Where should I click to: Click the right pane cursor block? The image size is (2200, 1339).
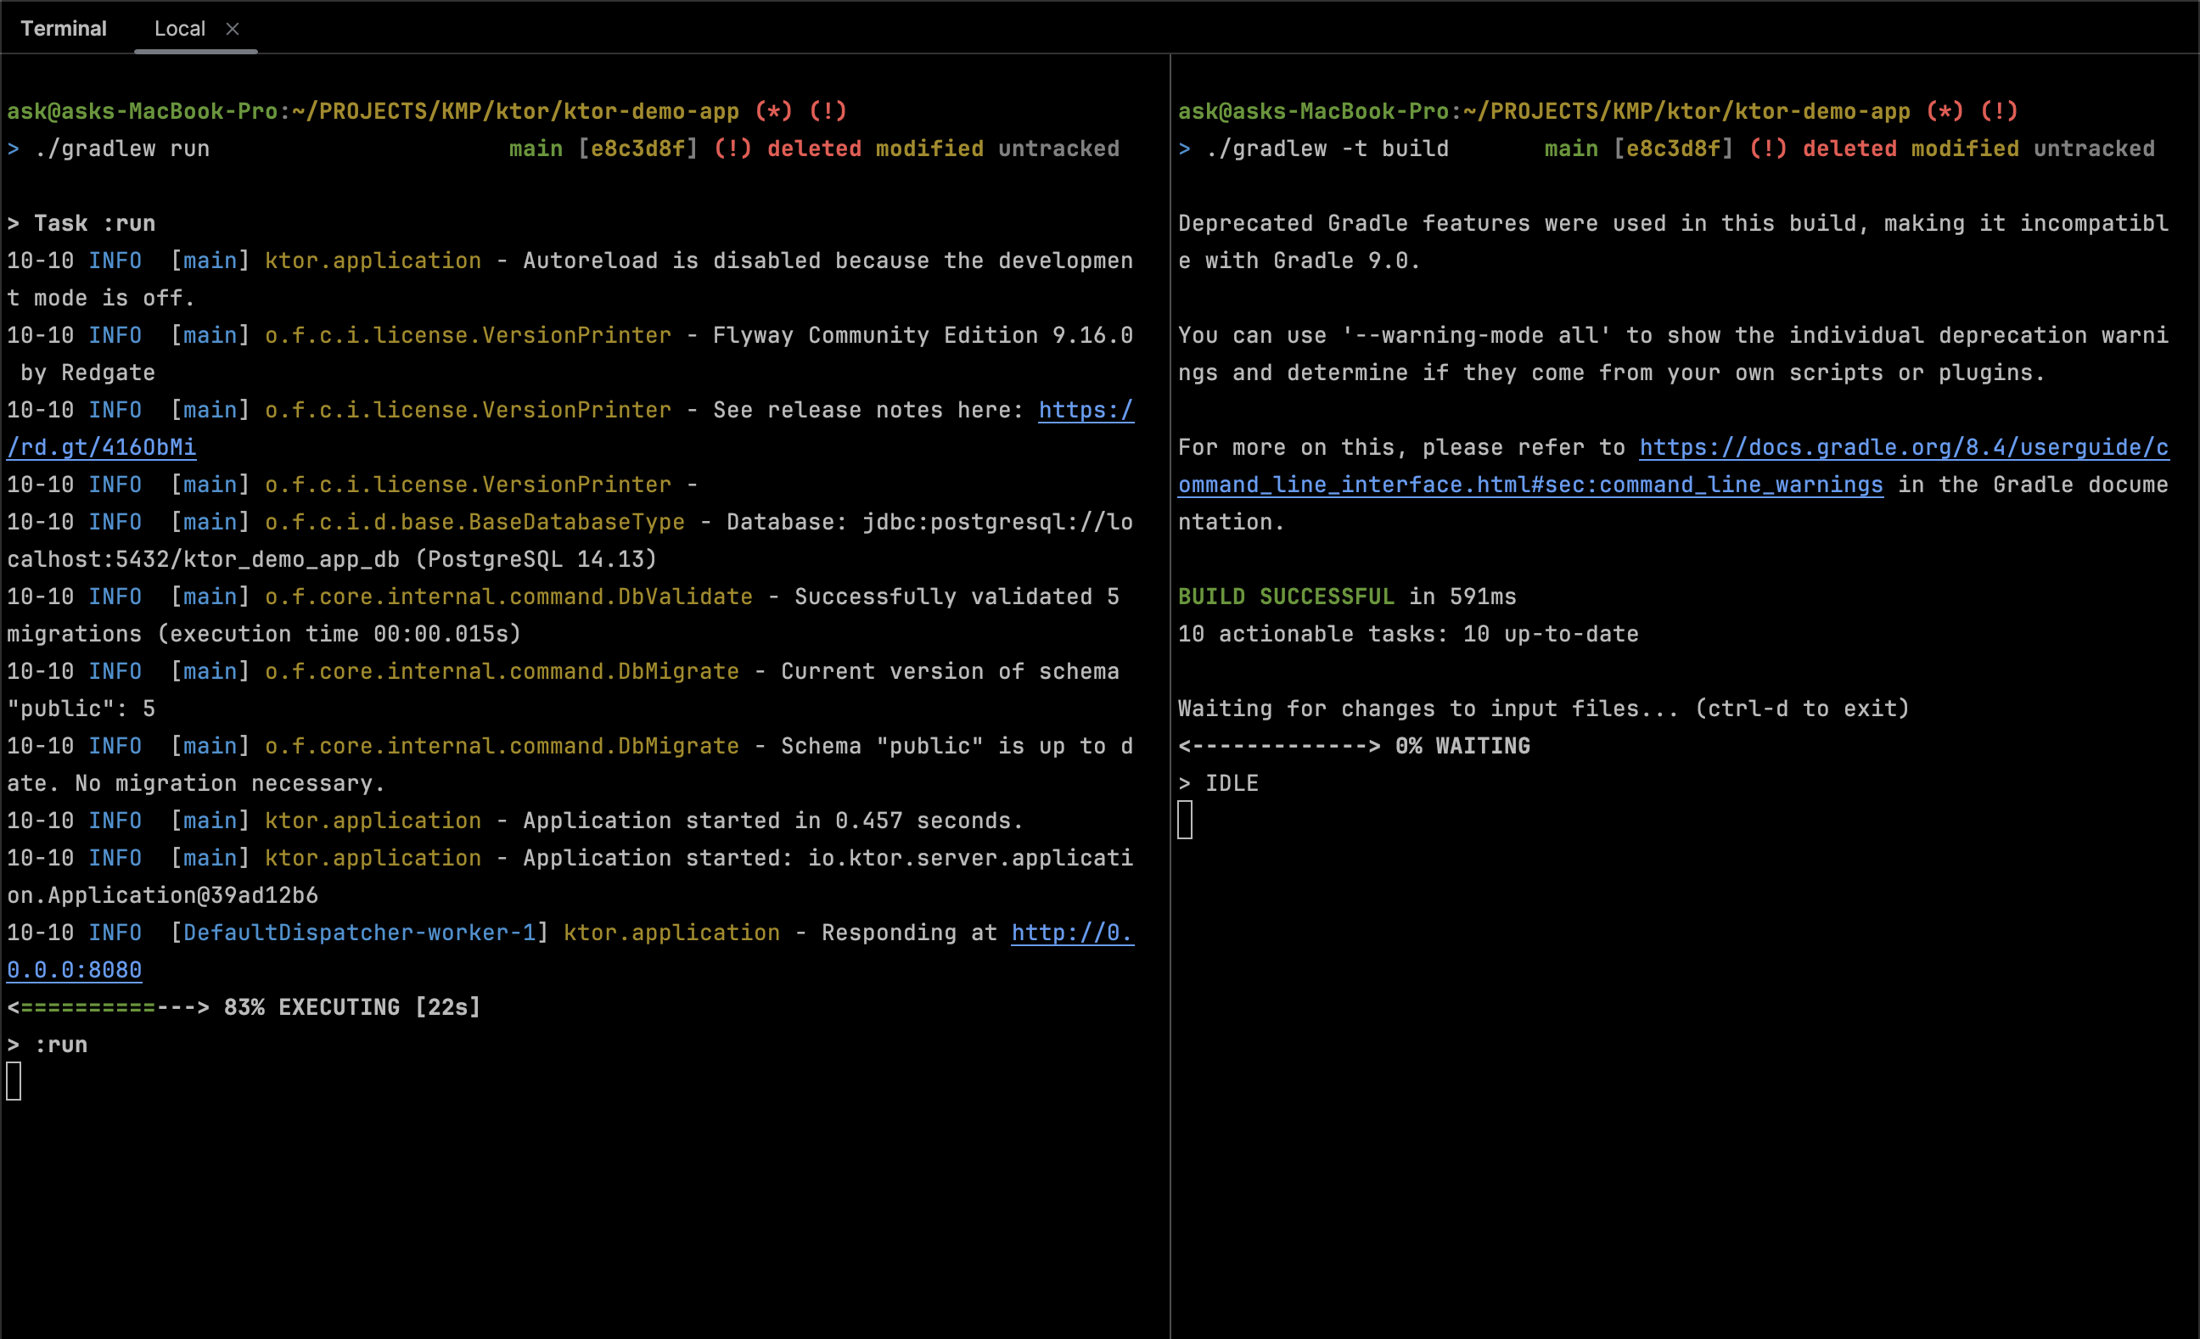click(1185, 820)
